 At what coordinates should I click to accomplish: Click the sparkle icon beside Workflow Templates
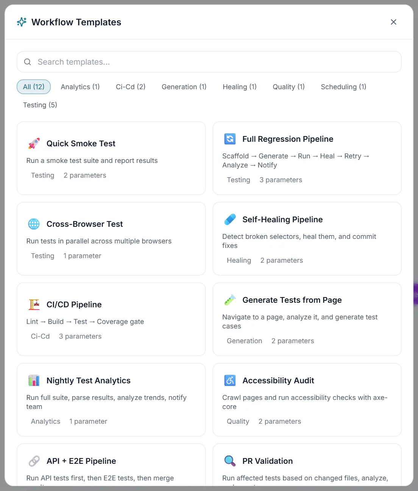coord(22,22)
